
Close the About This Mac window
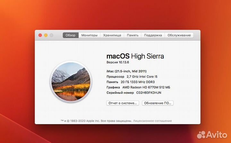pos(40,35)
